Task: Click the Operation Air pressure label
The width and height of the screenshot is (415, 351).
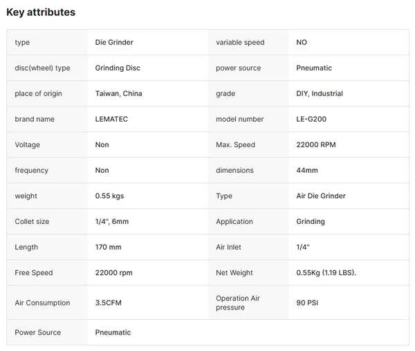Action: (238, 303)
